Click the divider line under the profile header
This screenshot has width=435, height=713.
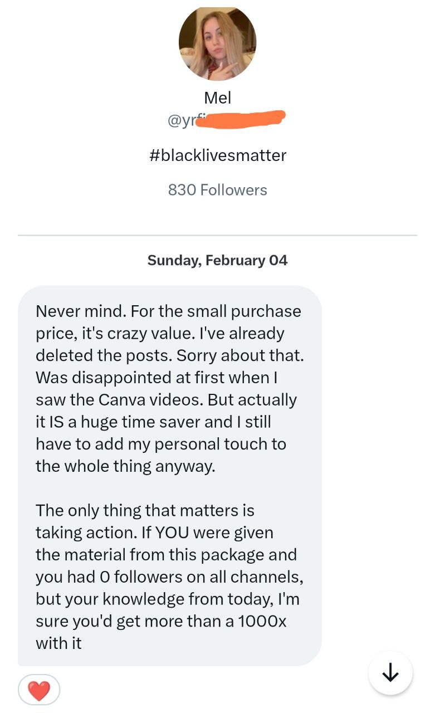(x=217, y=236)
